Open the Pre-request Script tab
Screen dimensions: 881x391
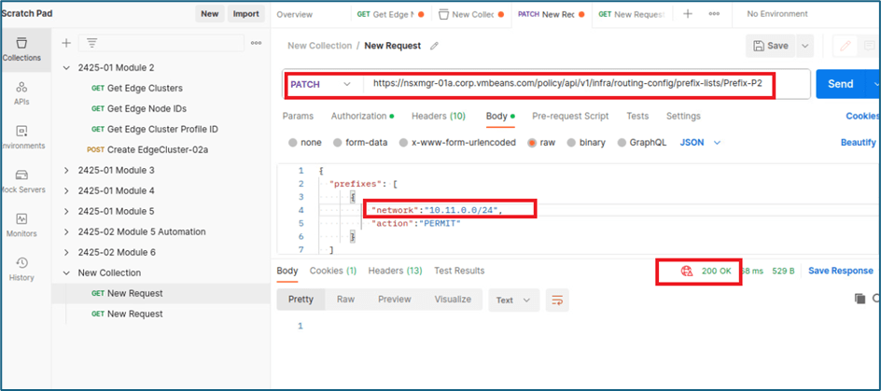point(570,116)
